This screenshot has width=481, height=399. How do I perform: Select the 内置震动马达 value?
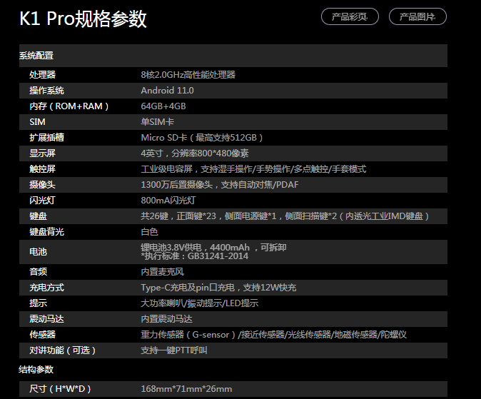[x=166, y=319]
